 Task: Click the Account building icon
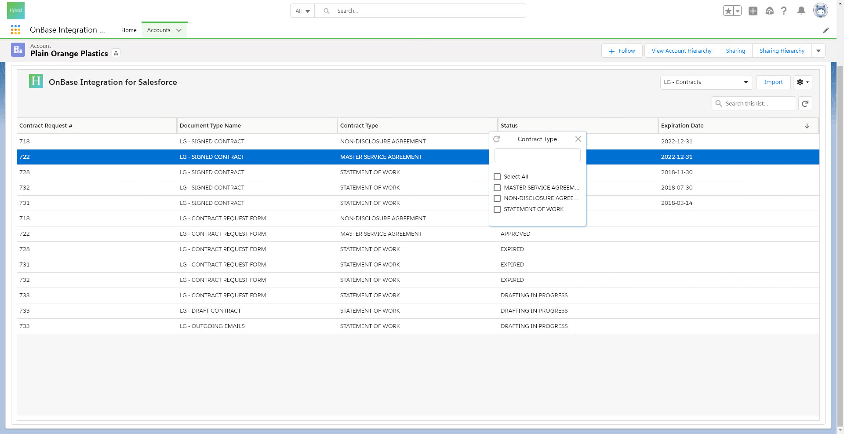pyautogui.click(x=18, y=50)
